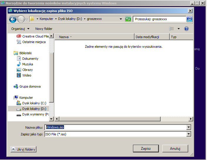
Task: Click the Muzyka note icon
Action: pyautogui.click(x=19, y=64)
